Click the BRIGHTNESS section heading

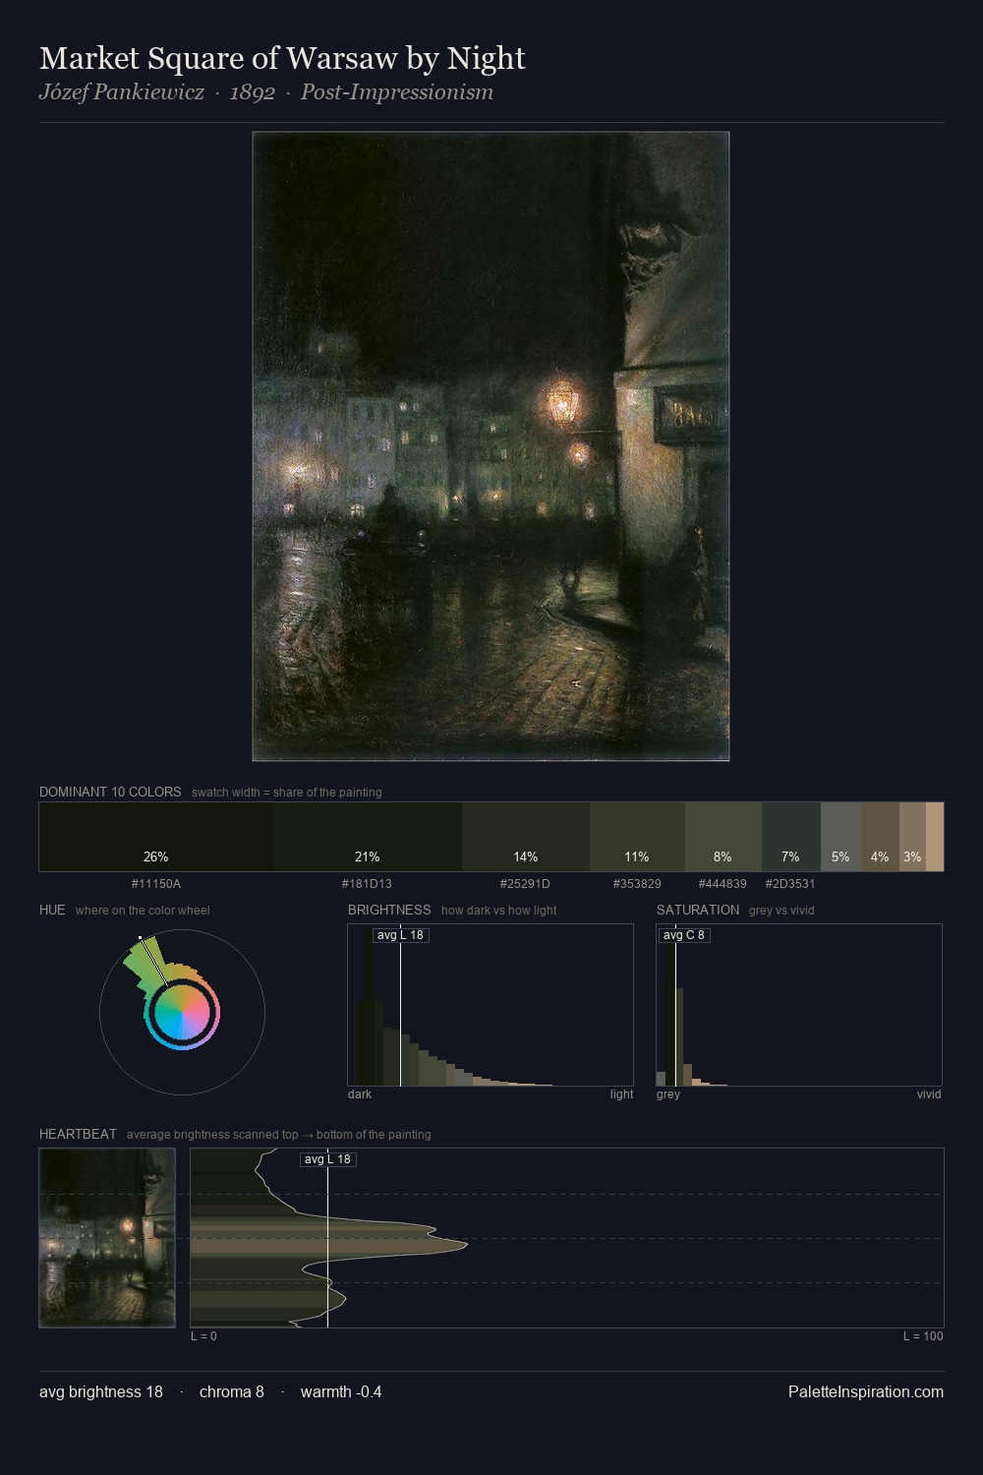click(x=389, y=910)
